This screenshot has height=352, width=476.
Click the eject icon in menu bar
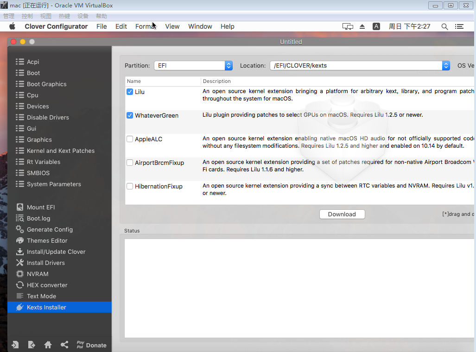click(362, 26)
